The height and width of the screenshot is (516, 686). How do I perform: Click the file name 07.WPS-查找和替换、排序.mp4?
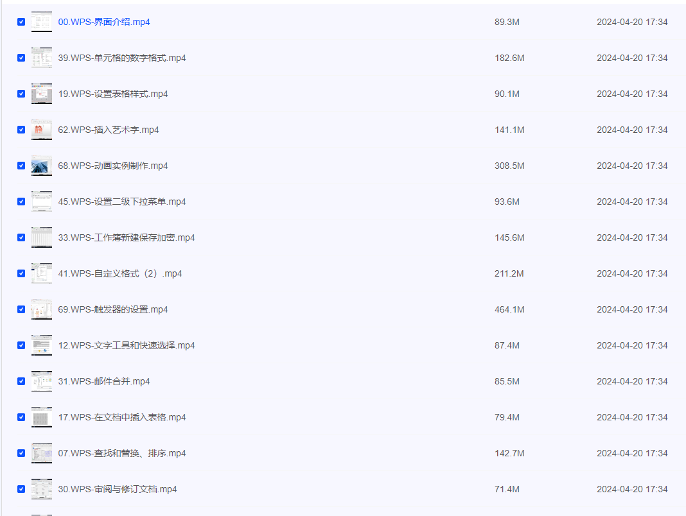122,453
